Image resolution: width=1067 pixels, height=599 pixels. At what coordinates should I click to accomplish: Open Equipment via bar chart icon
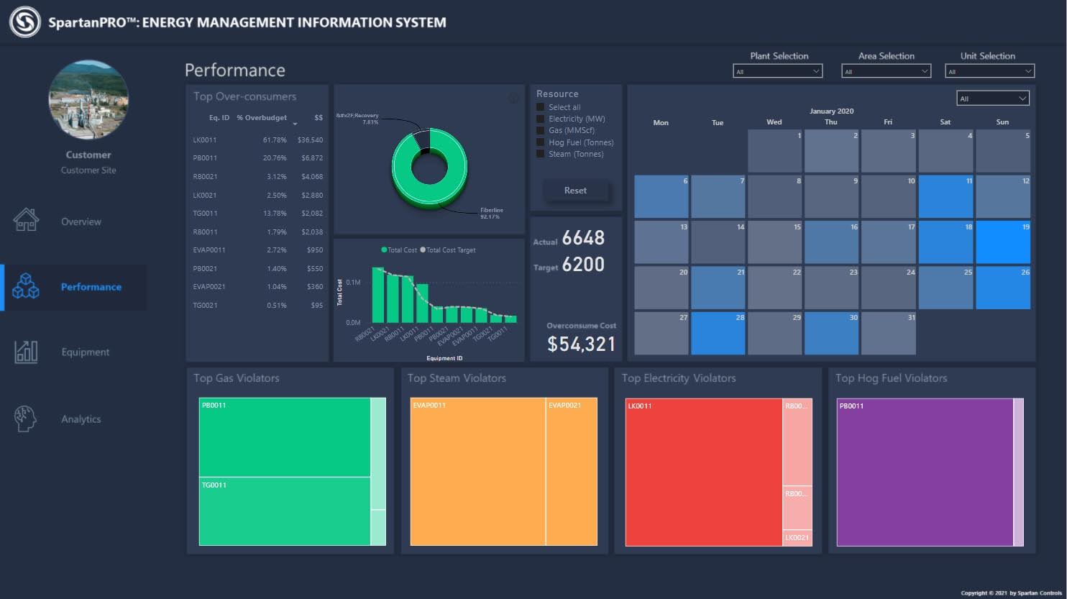pyautogui.click(x=26, y=352)
